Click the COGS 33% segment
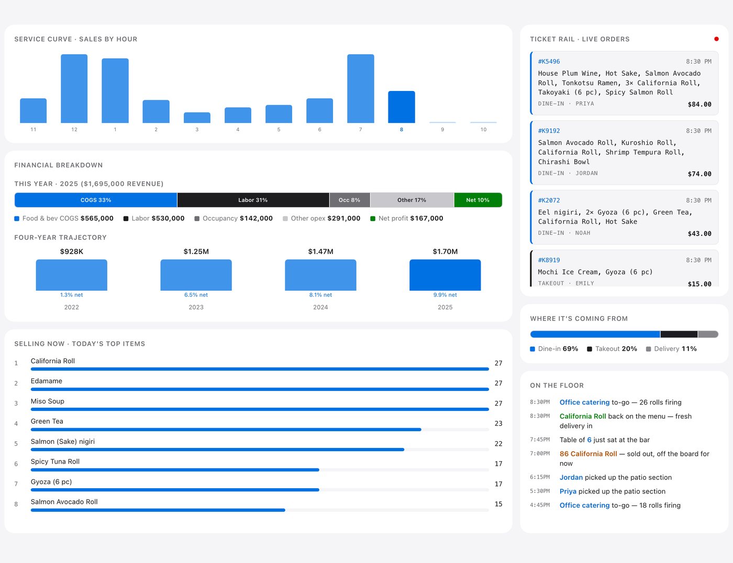This screenshot has width=733, height=563. click(96, 200)
